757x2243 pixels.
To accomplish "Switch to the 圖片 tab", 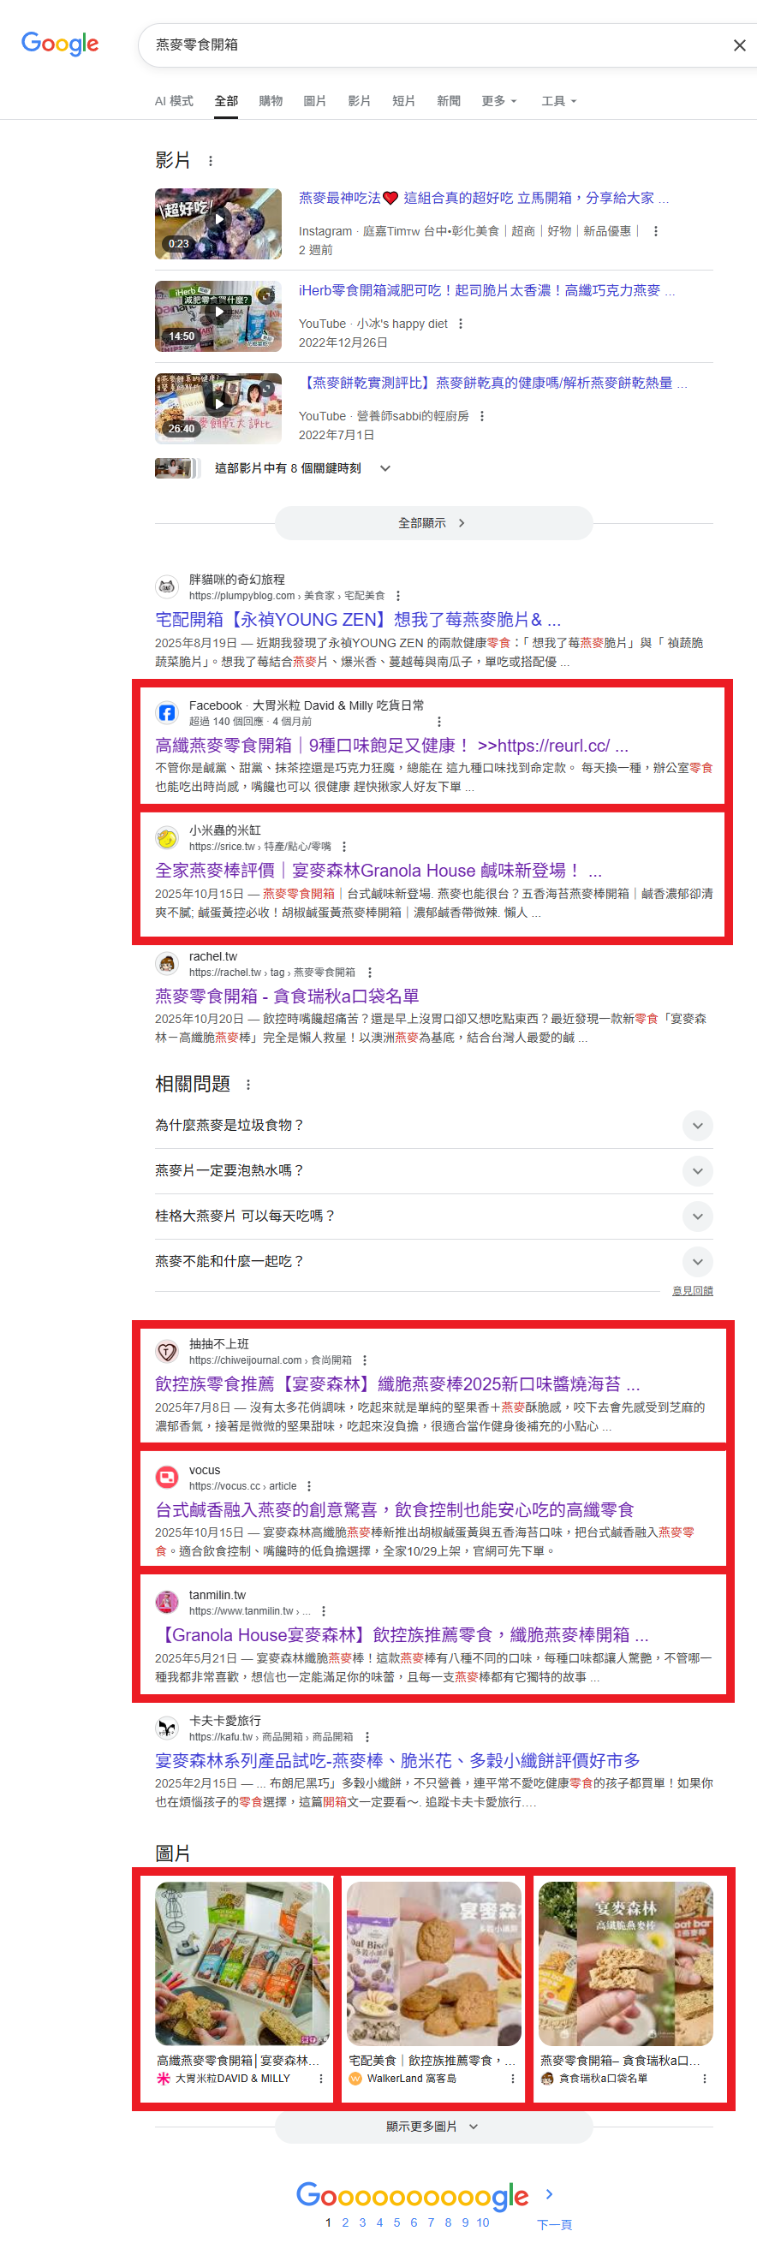I will click(x=314, y=101).
